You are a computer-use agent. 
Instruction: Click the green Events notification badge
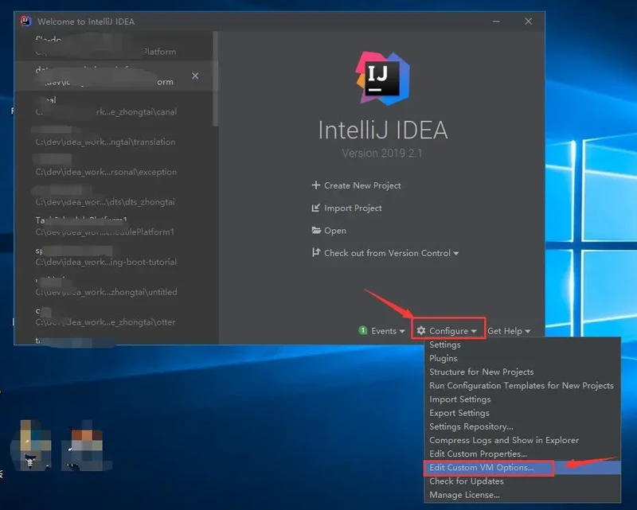363,331
